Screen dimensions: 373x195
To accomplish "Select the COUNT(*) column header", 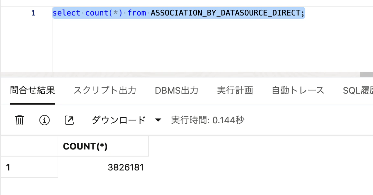I will (x=103, y=146).
